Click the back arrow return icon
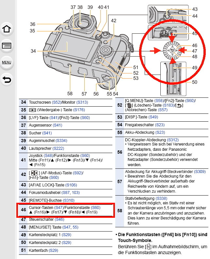Screen dimensions: 210x259 tap(7, 79)
